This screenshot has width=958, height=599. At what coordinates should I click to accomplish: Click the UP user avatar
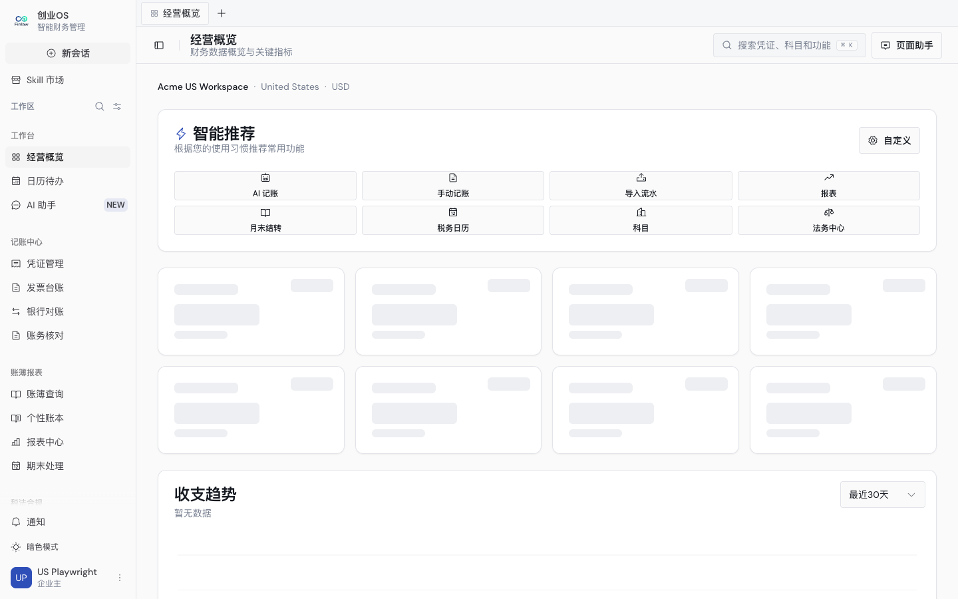(x=21, y=578)
